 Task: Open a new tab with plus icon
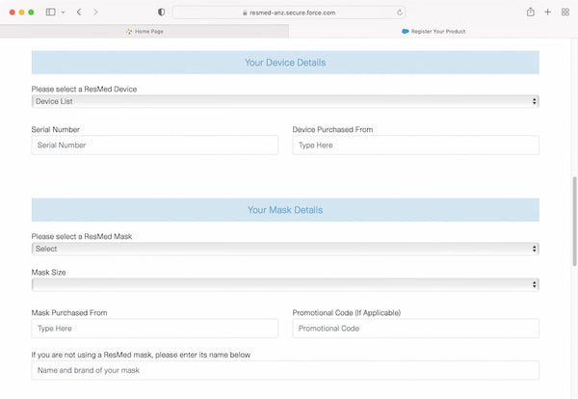click(x=548, y=12)
